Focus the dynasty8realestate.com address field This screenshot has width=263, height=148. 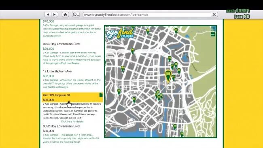(x=147, y=15)
